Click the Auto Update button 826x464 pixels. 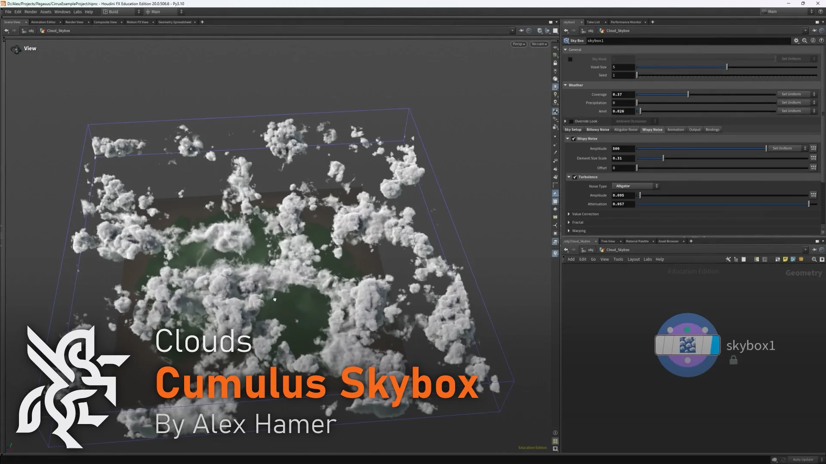803,459
